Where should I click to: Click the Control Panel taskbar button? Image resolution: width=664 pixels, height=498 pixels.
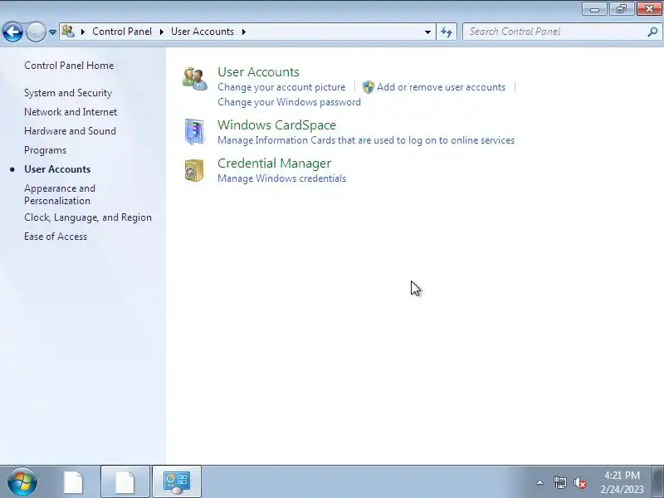(177, 482)
